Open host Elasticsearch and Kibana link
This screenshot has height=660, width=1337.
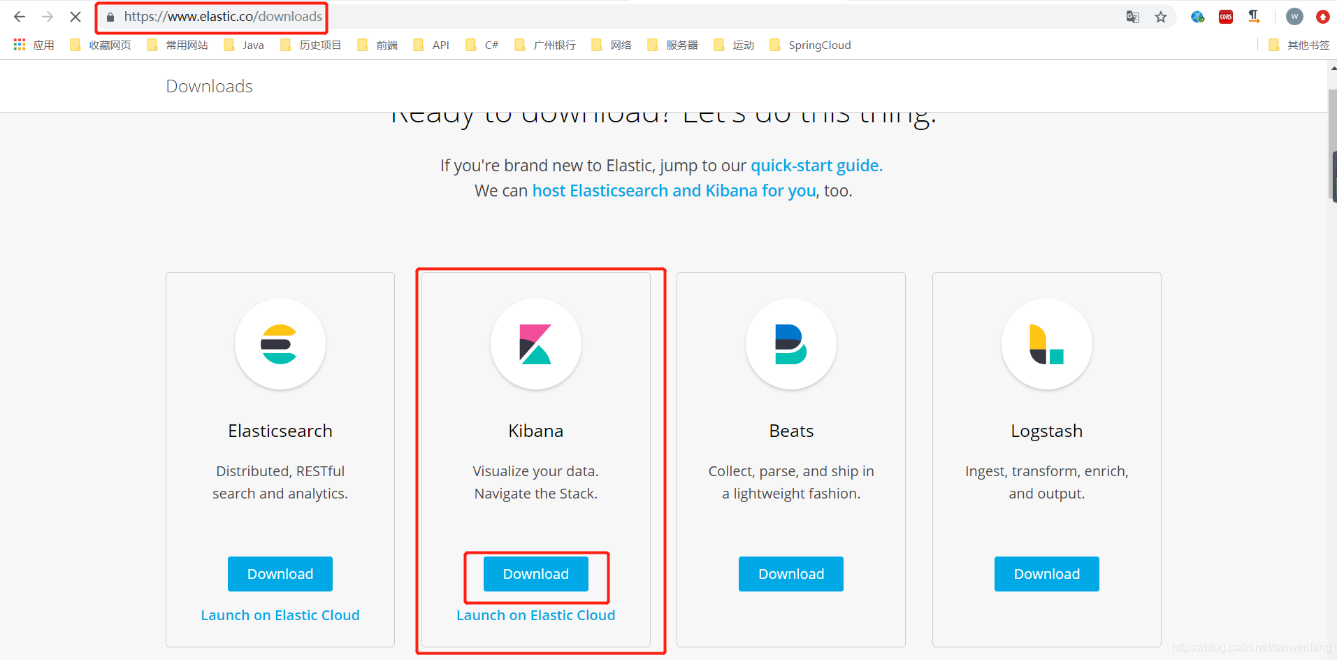pos(674,191)
